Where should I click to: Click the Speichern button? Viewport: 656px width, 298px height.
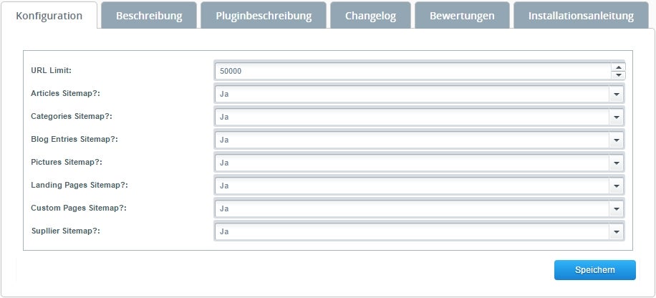[594, 270]
